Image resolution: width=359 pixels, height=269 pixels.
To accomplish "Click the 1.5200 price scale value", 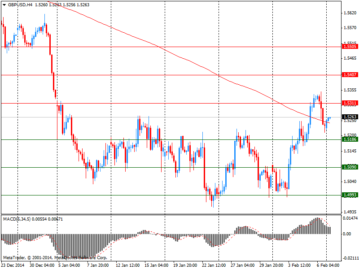I will click(350, 135).
